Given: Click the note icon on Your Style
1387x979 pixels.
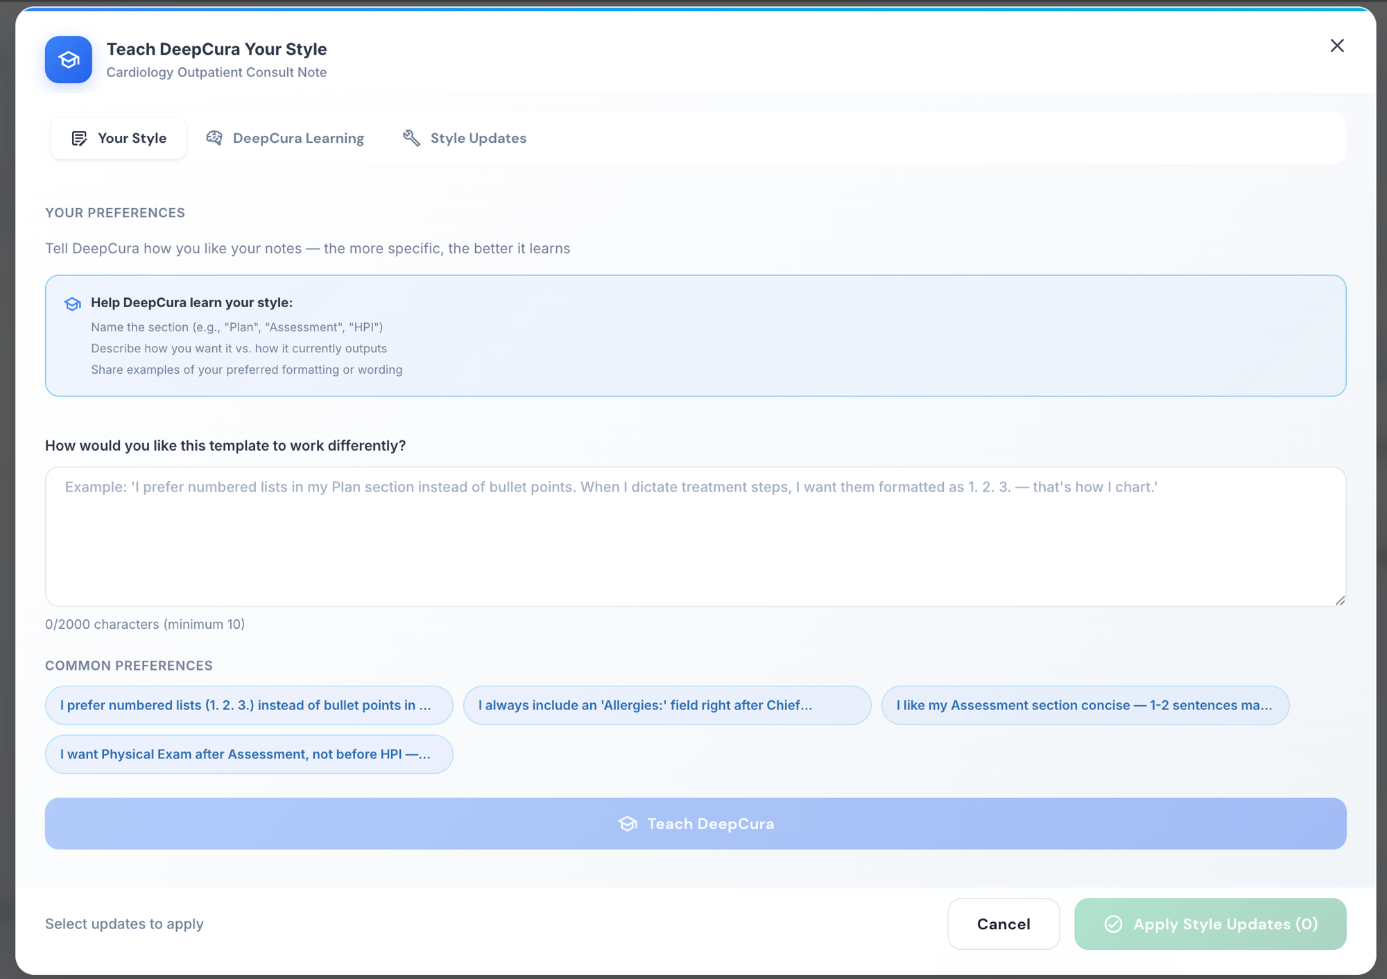Looking at the screenshot, I should 80,139.
